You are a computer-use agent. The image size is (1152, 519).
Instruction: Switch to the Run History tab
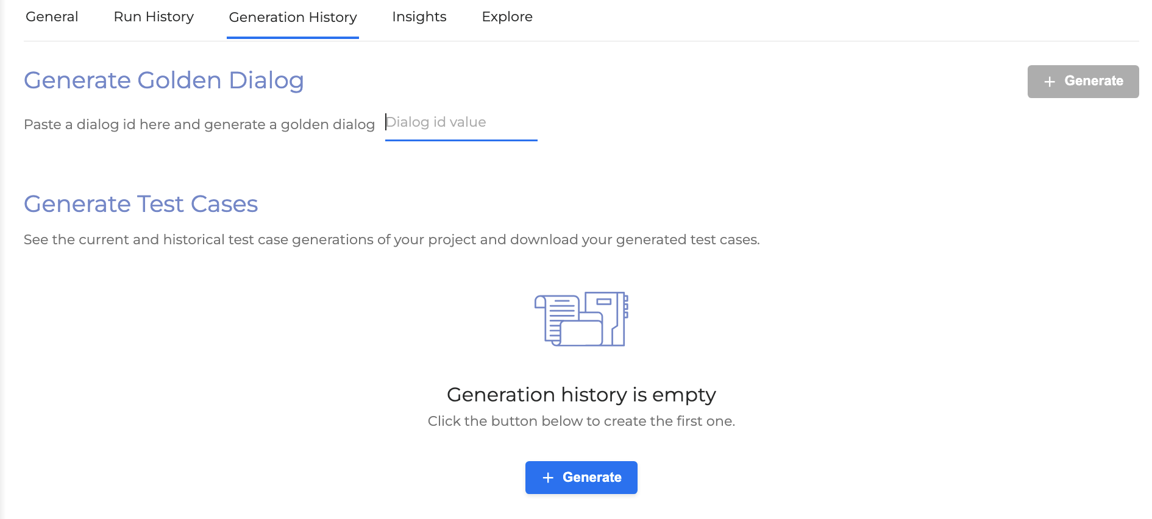click(x=154, y=17)
